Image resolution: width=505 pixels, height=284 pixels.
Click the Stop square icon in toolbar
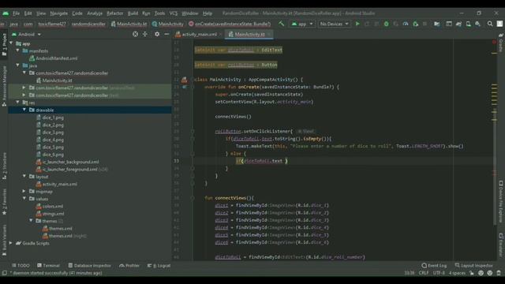click(425, 24)
